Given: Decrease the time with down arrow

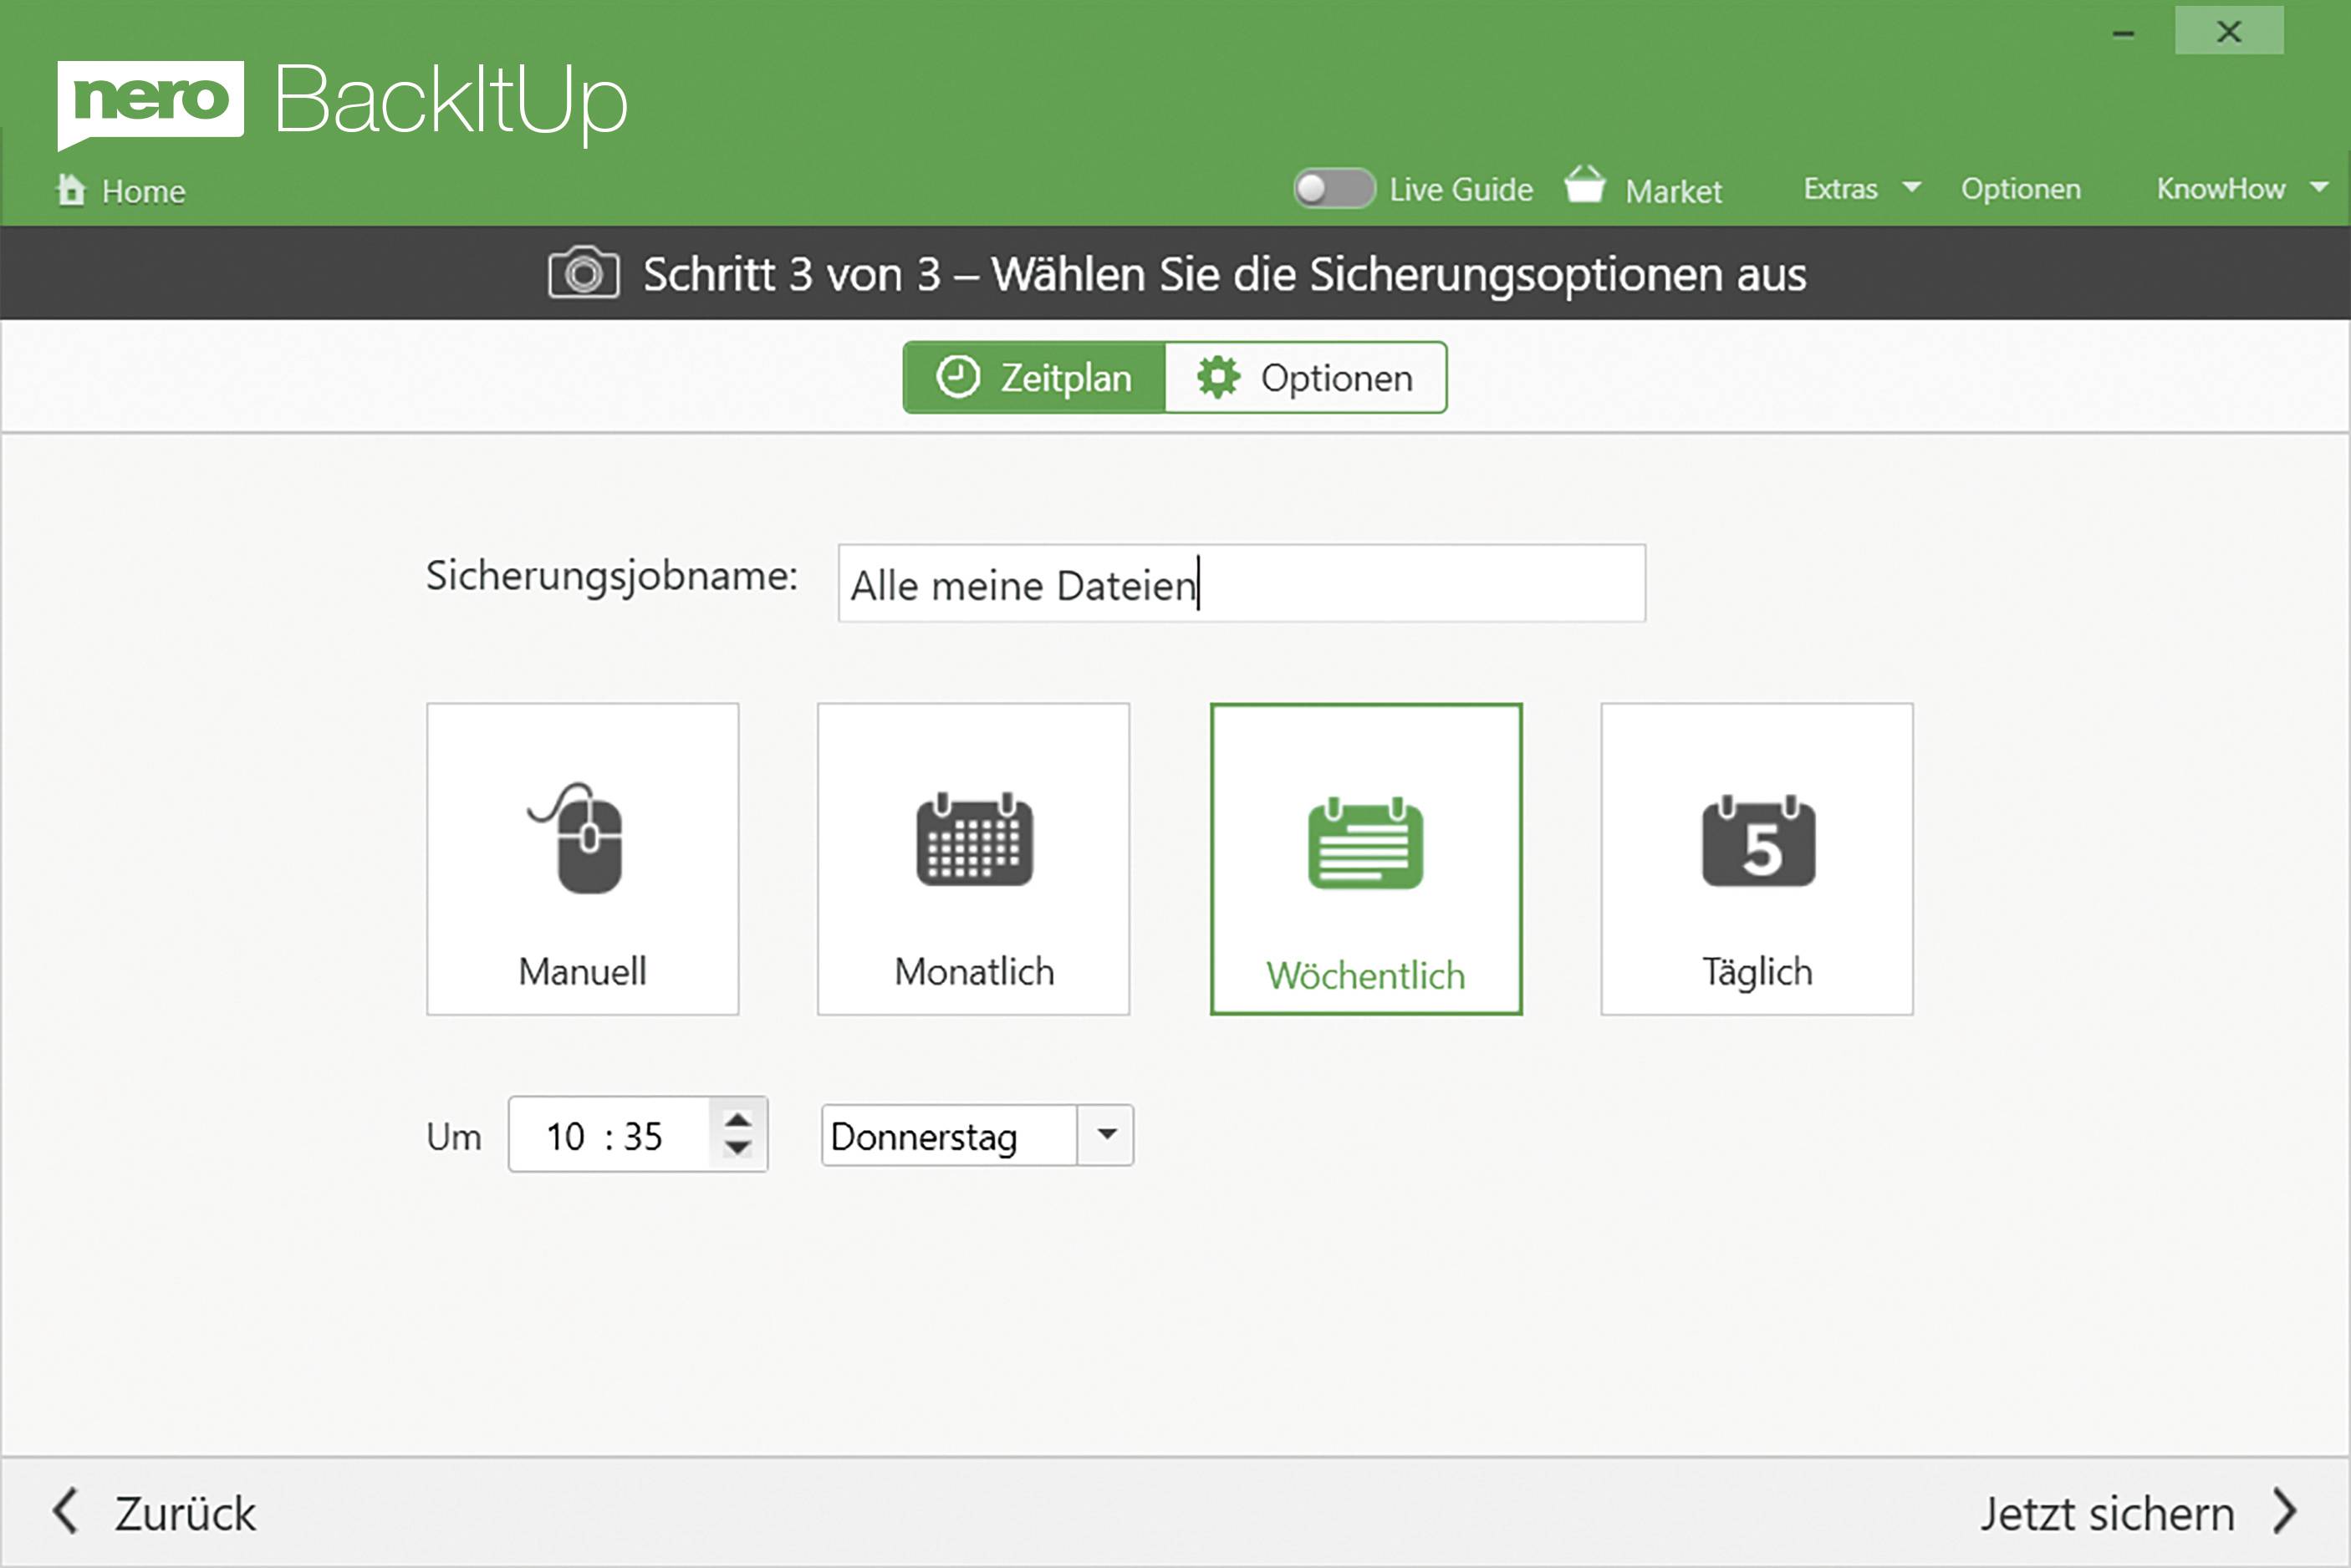Looking at the screenshot, I should pyautogui.click(x=738, y=1149).
